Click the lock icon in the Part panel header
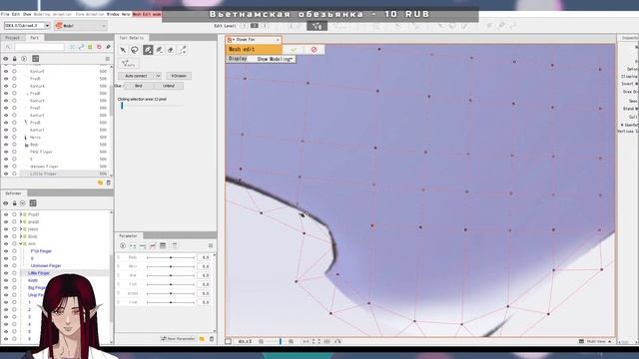 pyautogui.click(x=15, y=59)
